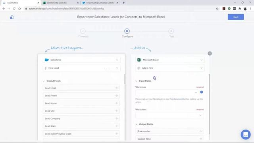The width and height of the screenshot is (254, 143).
Task: Open the Microsoft Excel app dropdown
Action: point(170,60)
